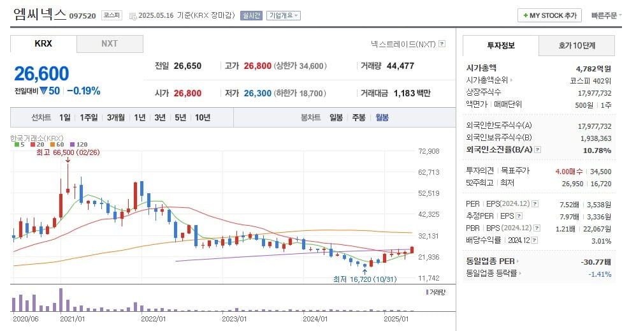
Task: Click the stock code 097520
Action: tap(83, 16)
